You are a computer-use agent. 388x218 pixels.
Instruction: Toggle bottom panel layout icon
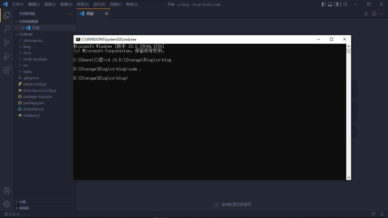pos(330,4)
